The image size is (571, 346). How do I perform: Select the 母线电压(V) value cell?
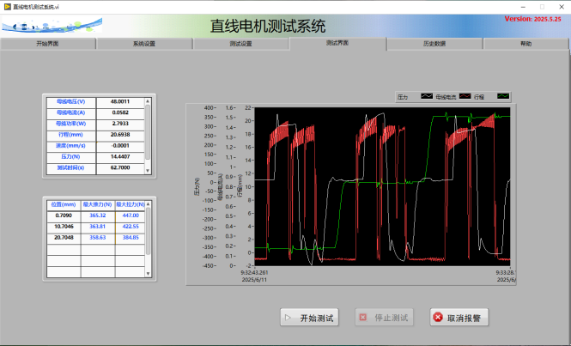coord(119,101)
